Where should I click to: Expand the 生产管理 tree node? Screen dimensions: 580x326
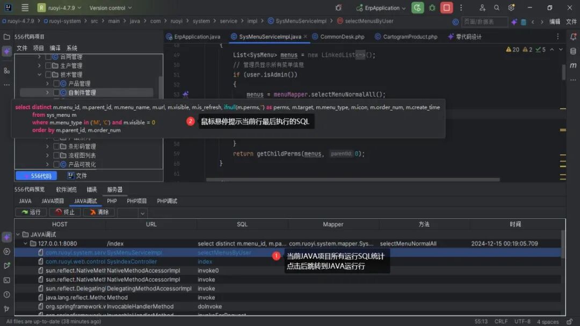point(39,65)
